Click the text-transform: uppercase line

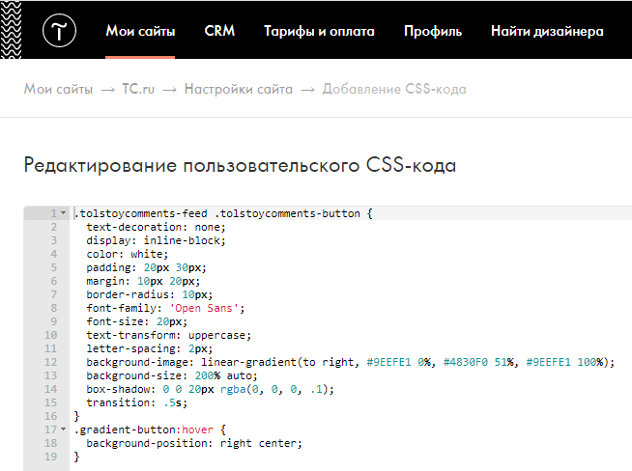point(168,335)
